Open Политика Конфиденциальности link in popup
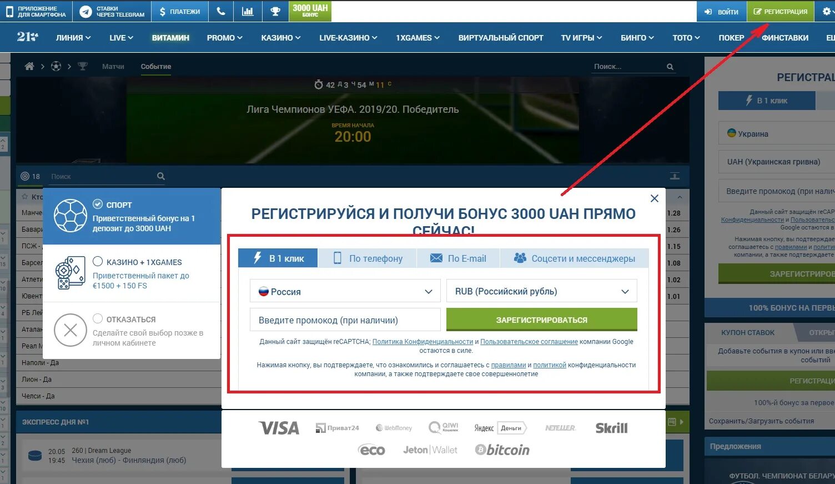 pos(422,342)
